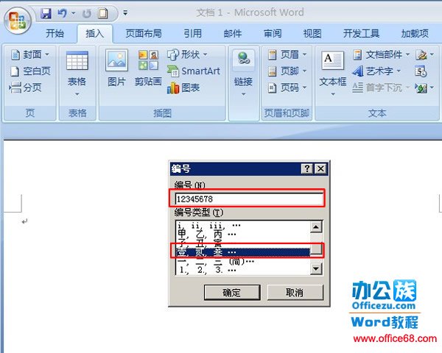Open the 艺术字 WordArt gallery

click(x=376, y=71)
